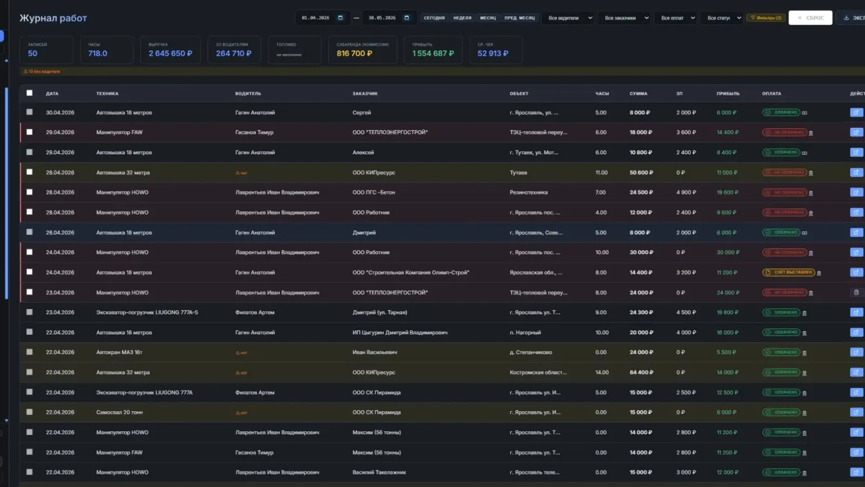Viewport: 865px width, 487px height.
Task: Open the Все заказчики dropdown
Action: coord(624,18)
